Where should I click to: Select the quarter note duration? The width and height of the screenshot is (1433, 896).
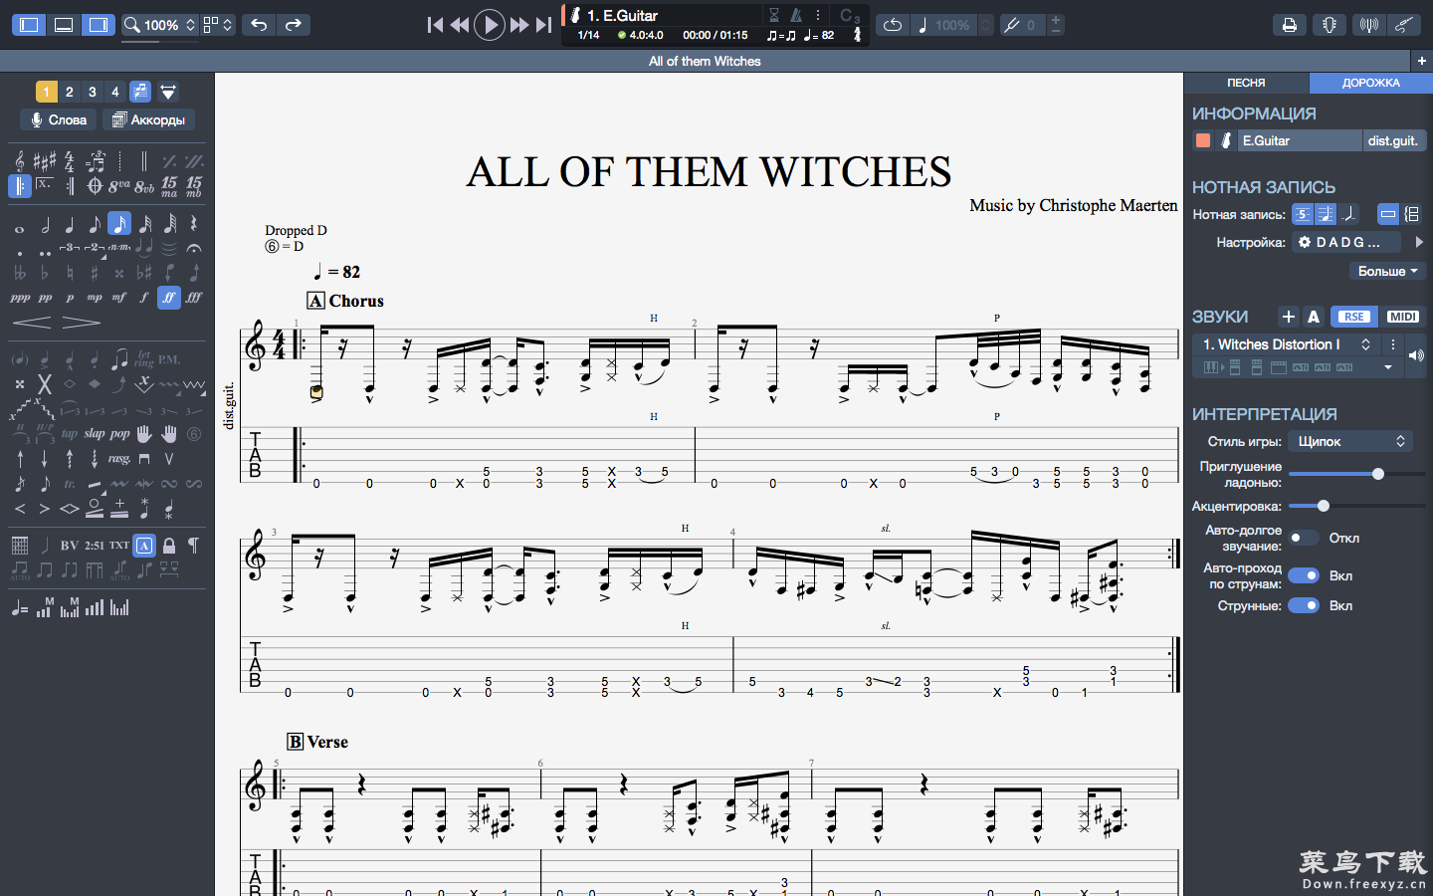[70, 225]
